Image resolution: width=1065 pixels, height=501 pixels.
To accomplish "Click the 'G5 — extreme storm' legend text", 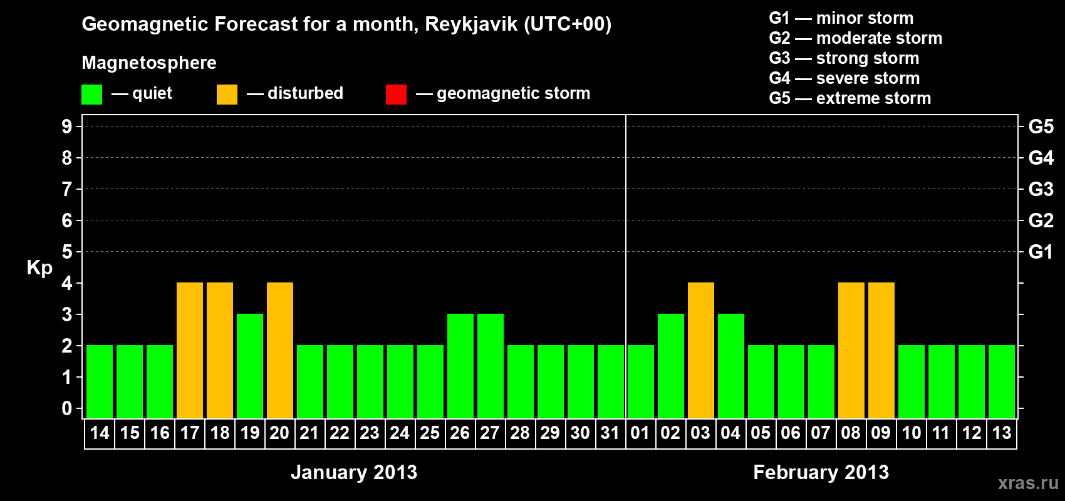I will (x=850, y=98).
